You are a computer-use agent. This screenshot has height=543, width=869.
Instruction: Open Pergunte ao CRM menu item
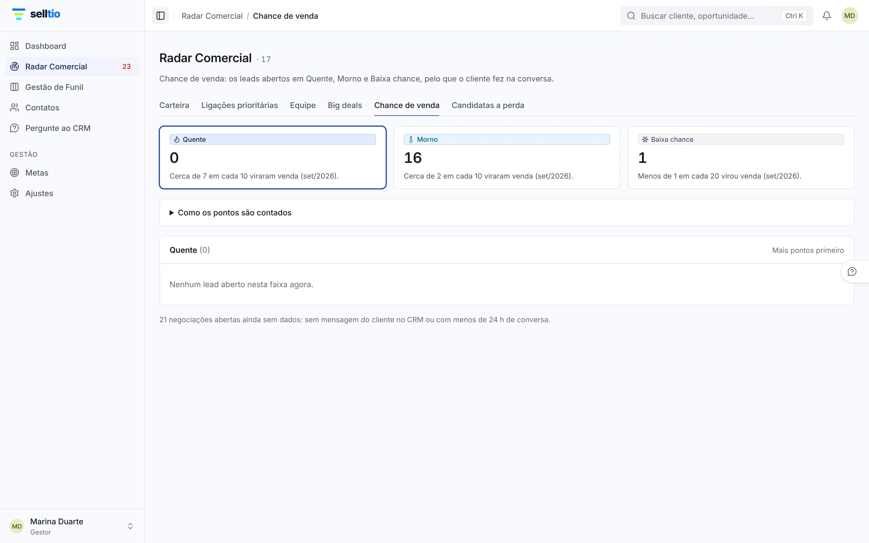(x=72, y=128)
